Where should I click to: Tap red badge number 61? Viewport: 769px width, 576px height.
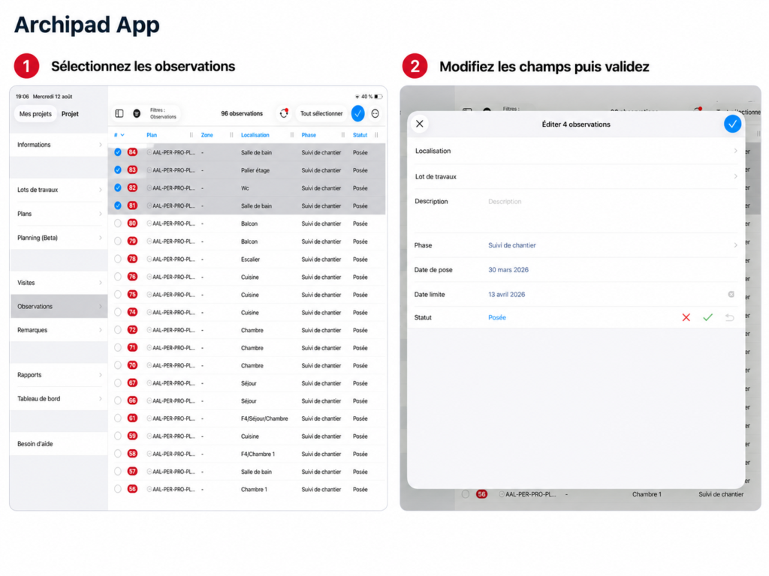[132, 418]
